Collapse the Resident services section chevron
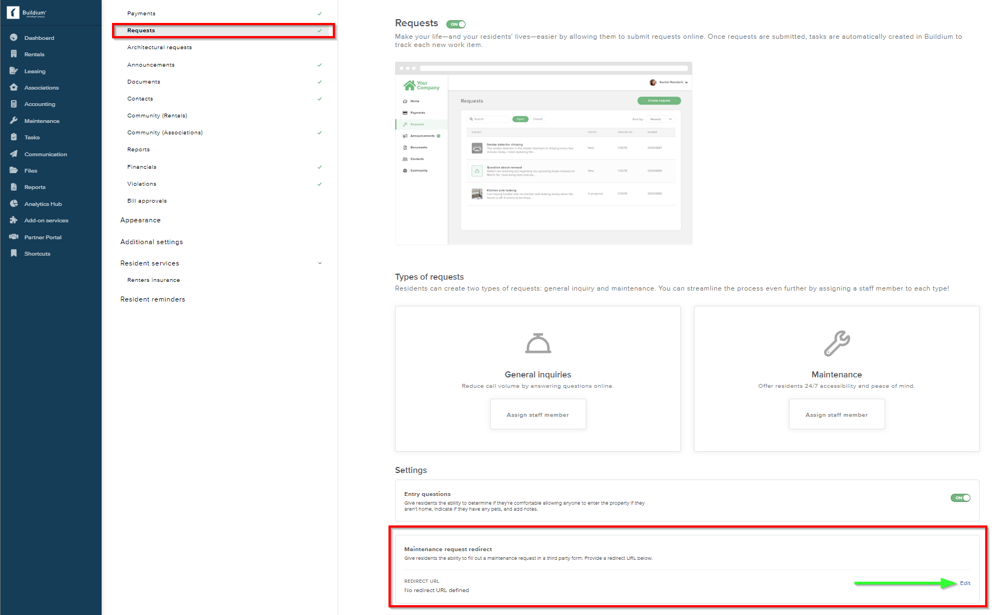Viewport: 1001px width, 615px height. (320, 263)
